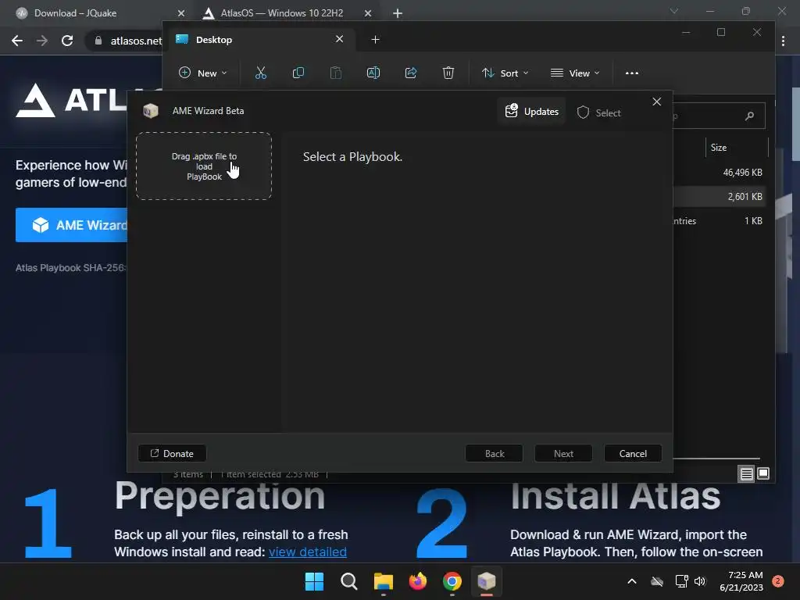Open the clock showing 7:25 AM
Viewport: 800px width, 600px height.
click(741, 581)
